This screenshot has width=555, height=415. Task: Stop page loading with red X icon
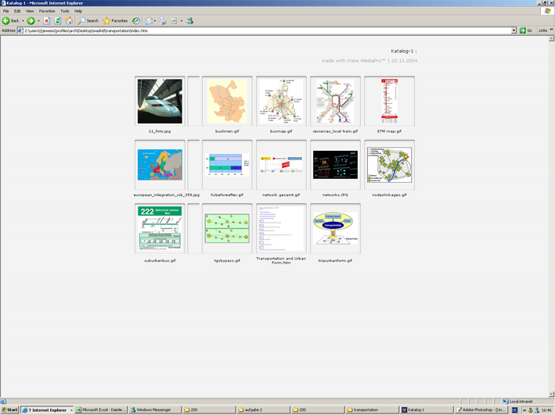pyautogui.click(x=46, y=21)
